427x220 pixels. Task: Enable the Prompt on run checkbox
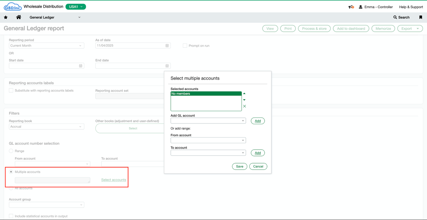(185, 46)
